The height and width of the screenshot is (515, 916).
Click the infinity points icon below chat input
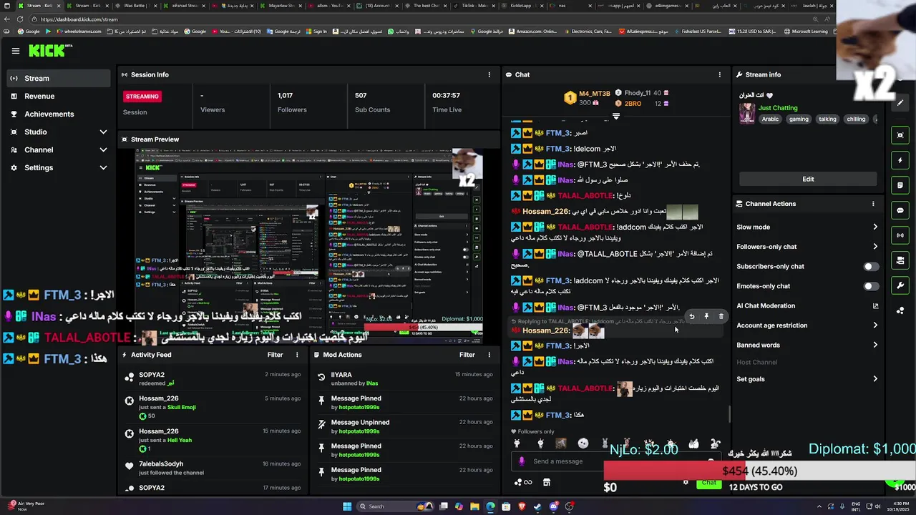pyautogui.click(x=523, y=482)
